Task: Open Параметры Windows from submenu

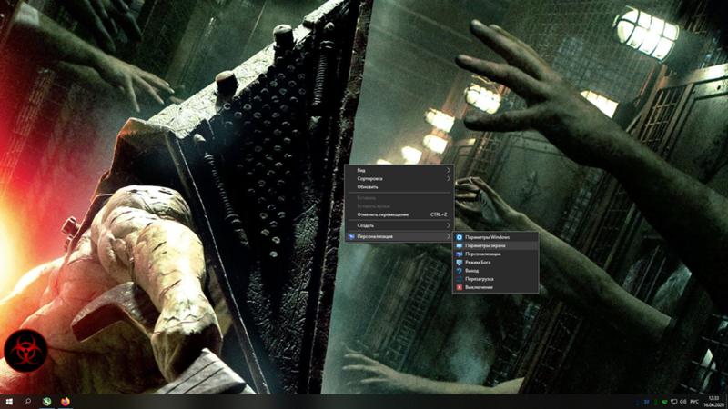Action: tap(495, 237)
